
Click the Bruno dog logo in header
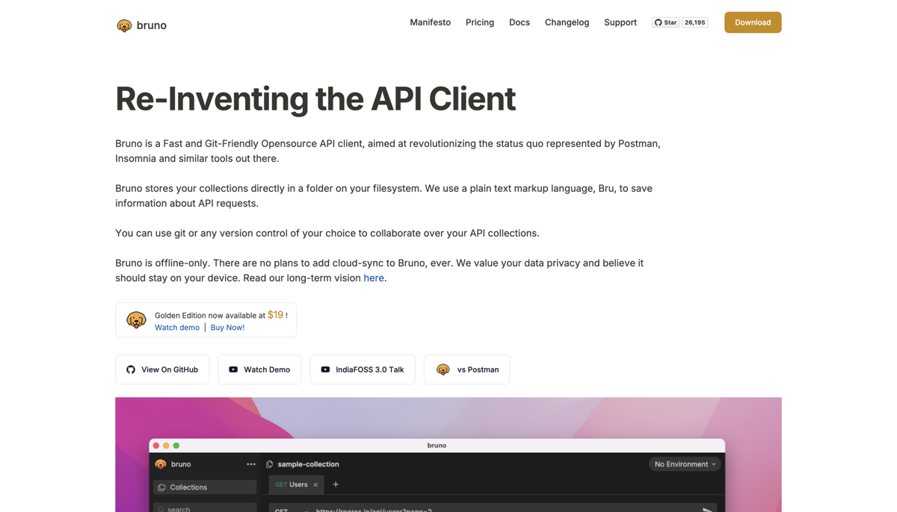pyautogui.click(x=124, y=25)
